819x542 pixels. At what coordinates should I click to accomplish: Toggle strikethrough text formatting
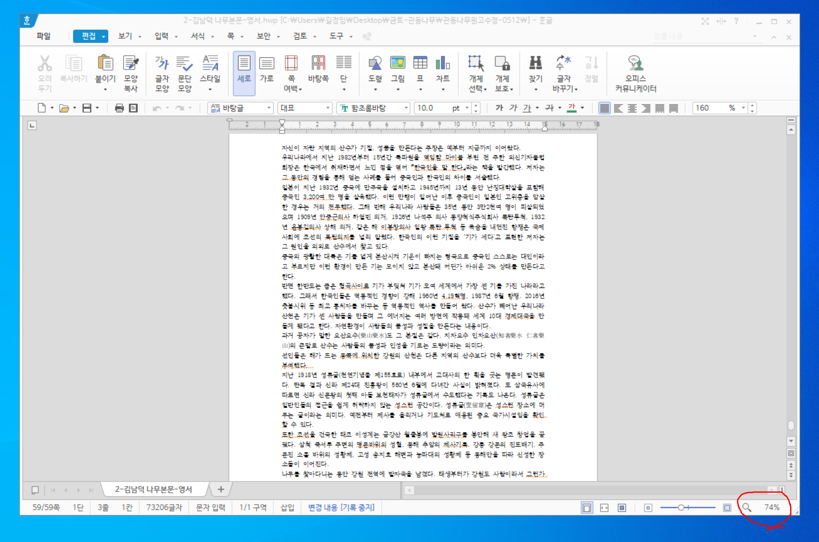tap(550, 108)
